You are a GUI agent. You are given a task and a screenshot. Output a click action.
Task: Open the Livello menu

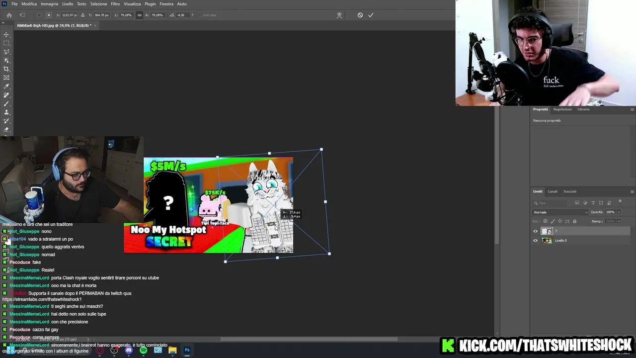pos(68,4)
